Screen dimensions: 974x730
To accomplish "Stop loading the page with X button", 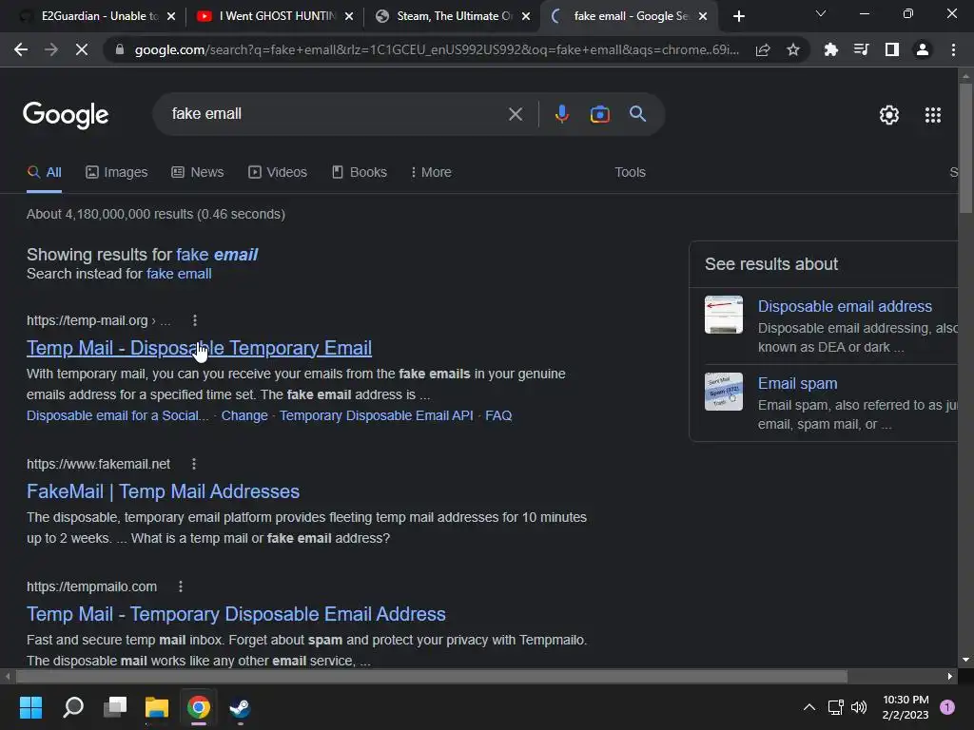I will point(82,49).
